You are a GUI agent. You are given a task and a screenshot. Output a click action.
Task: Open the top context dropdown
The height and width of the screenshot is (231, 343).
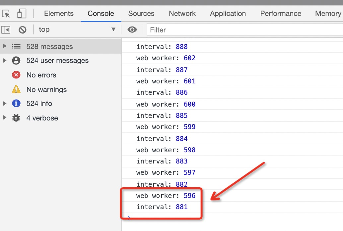tap(77, 29)
